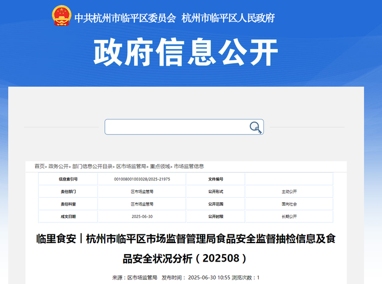Click the 主动公开 table cell
Viewport: 382px width, 284px height.
click(x=289, y=191)
